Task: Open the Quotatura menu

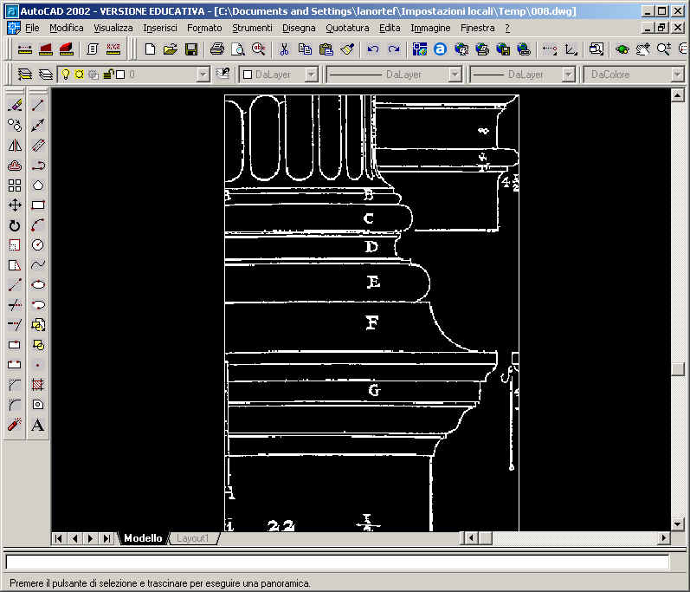Action: click(x=347, y=28)
